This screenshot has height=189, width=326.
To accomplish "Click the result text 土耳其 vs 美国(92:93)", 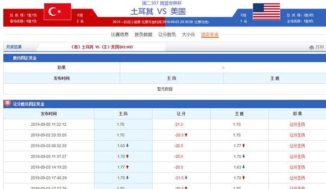I will coord(102,47).
